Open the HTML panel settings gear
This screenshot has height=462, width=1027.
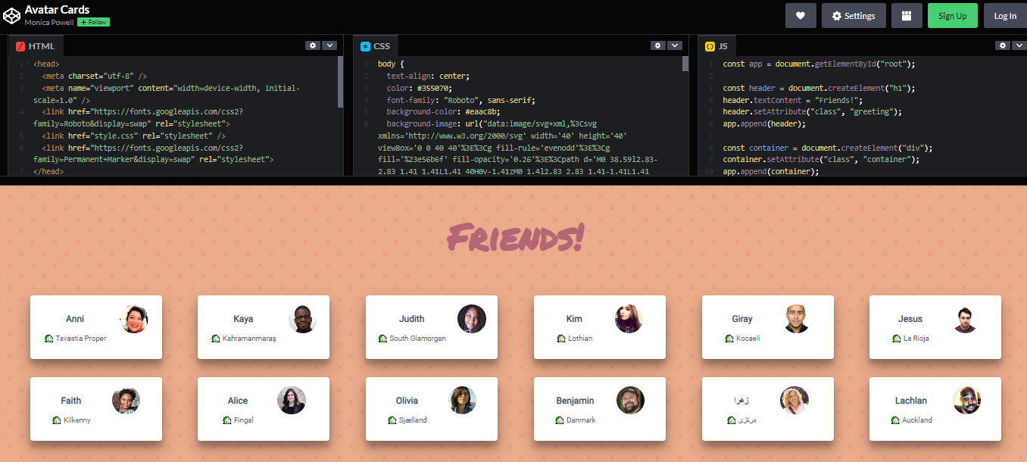coord(313,45)
